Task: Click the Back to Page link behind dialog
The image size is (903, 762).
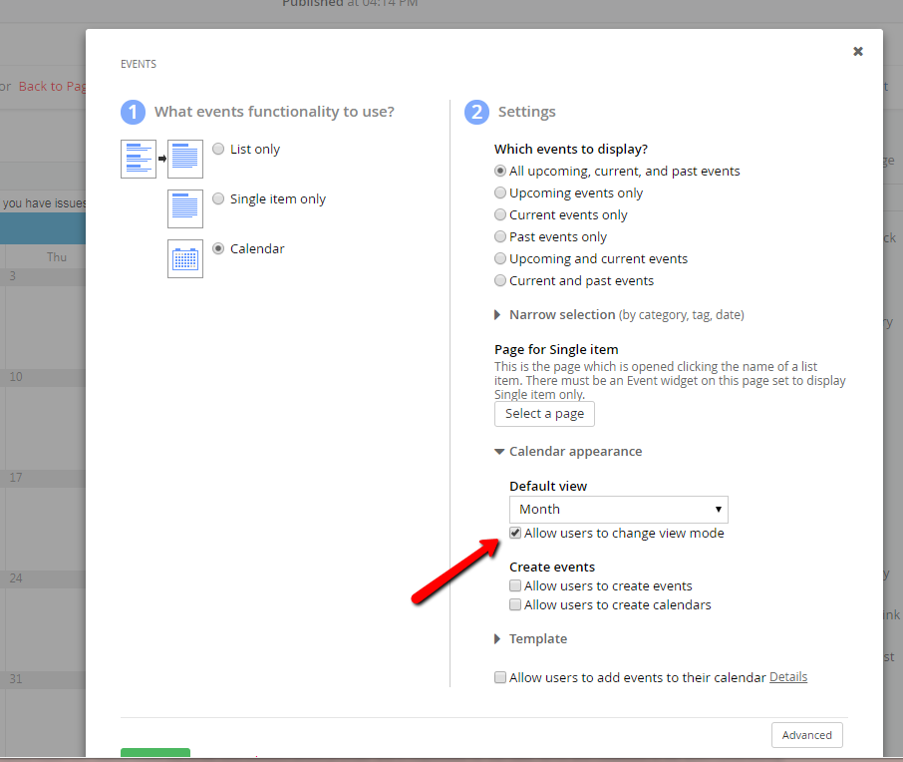Action: click(53, 87)
